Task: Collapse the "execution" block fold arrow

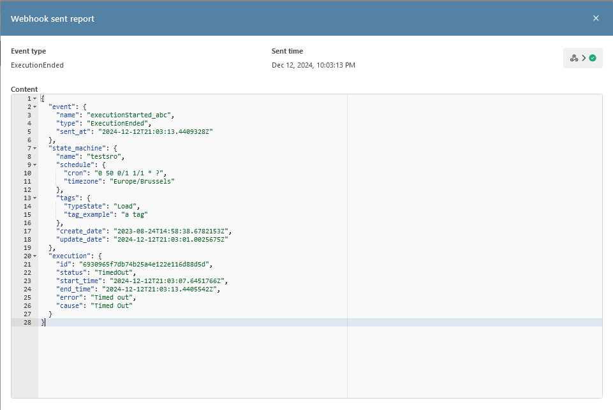Action: 34,256
